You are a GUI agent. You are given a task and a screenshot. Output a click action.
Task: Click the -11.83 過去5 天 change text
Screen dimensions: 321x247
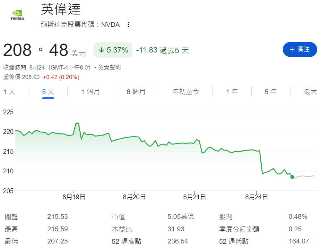162,50
